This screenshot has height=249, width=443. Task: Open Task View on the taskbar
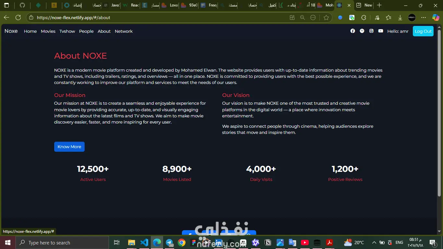coord(117,243)
